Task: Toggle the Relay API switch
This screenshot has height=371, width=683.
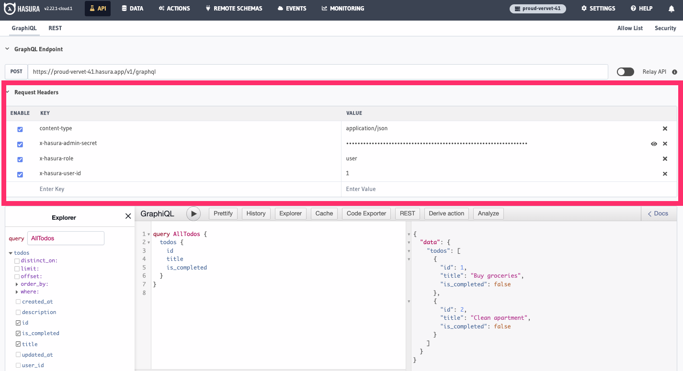Action: click(625, 71)
